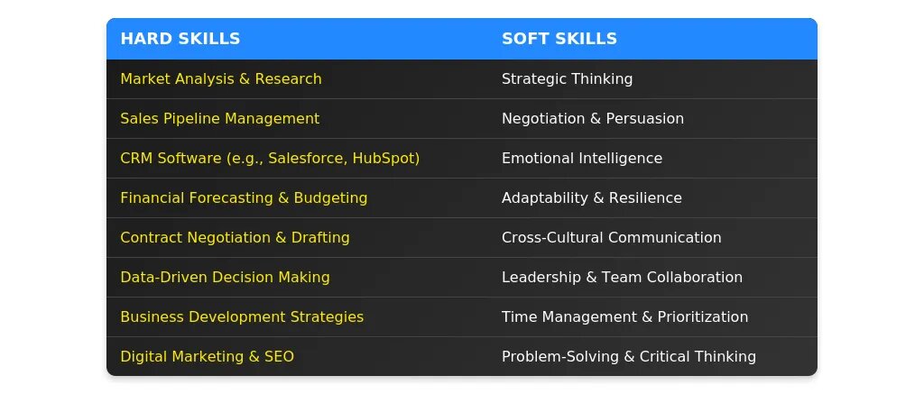Select Contract Negotiation & Drafting item
924x394 pixels.
coord(235,238)
